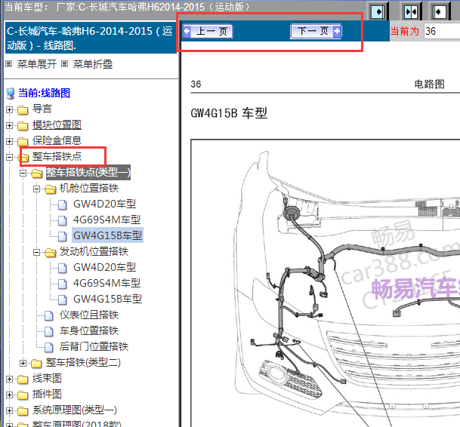Click the 菜单折叠 list icon
Image resolution: width=460 pixels, height=427 pixels.
tap(64, 63)
